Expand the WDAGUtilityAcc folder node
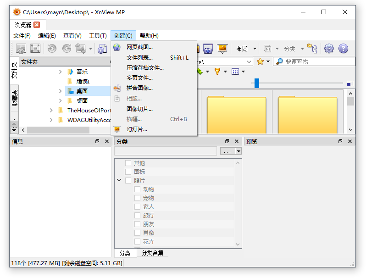This screenshot has height=278, width=366. point(51,120)
